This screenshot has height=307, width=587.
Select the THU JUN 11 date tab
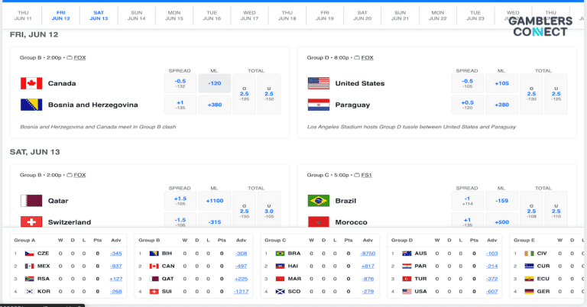[x=23, y=15]
